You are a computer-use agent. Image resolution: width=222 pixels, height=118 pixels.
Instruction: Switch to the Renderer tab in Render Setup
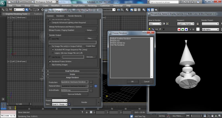[60, 16]
